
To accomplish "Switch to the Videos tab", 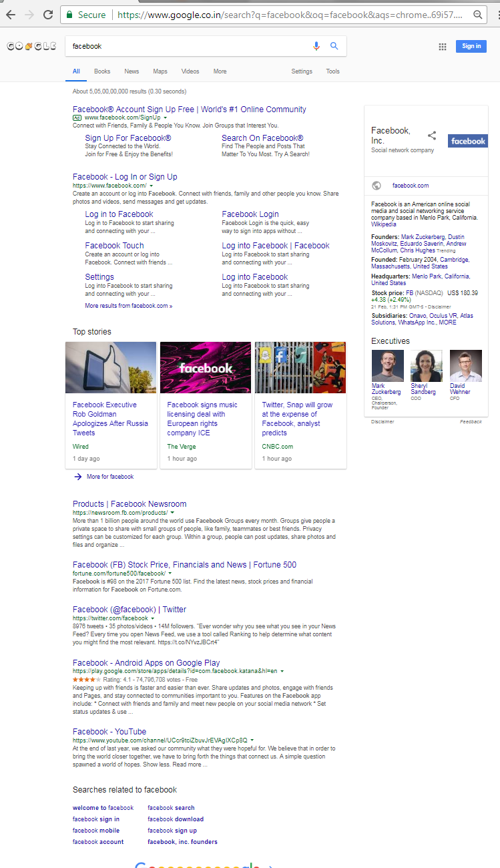I will tap(190, 71).
